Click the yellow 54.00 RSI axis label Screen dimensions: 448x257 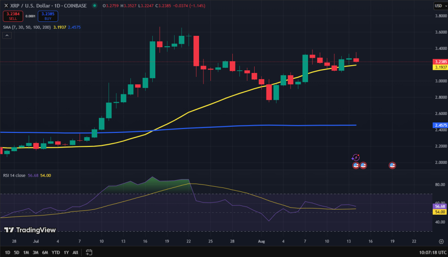click(440, 212)
